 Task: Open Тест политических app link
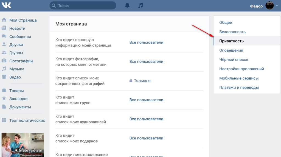tap(27, 121)
